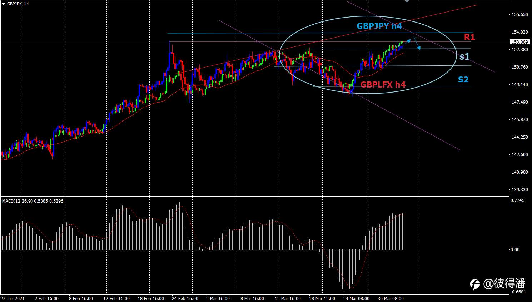Click the 27 Jan 2021 date label

tap(13, 299)
